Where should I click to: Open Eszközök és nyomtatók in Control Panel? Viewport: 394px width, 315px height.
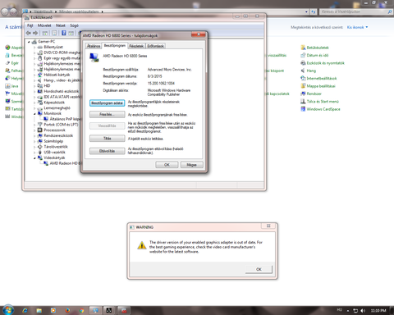point(323,63)
